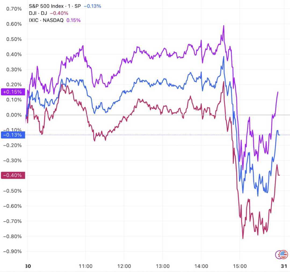Click the S&P 500 legend value −0.13%
Image resolution: width=290 pixels, height=272 pixels.
pos(92,6)
